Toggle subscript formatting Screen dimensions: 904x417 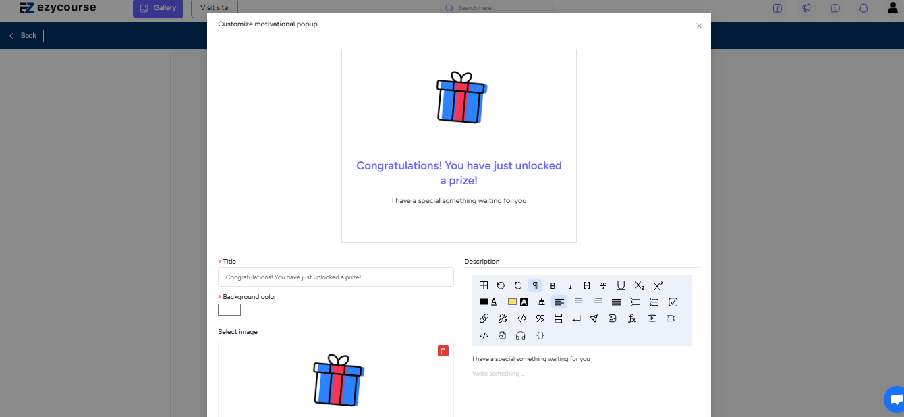(640, 285)
